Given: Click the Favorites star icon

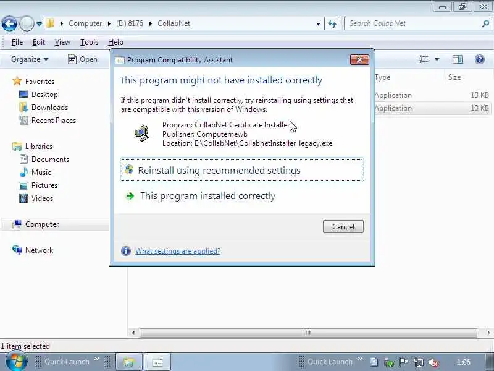Looking at the screenshot, I should (x=17, y=81).
